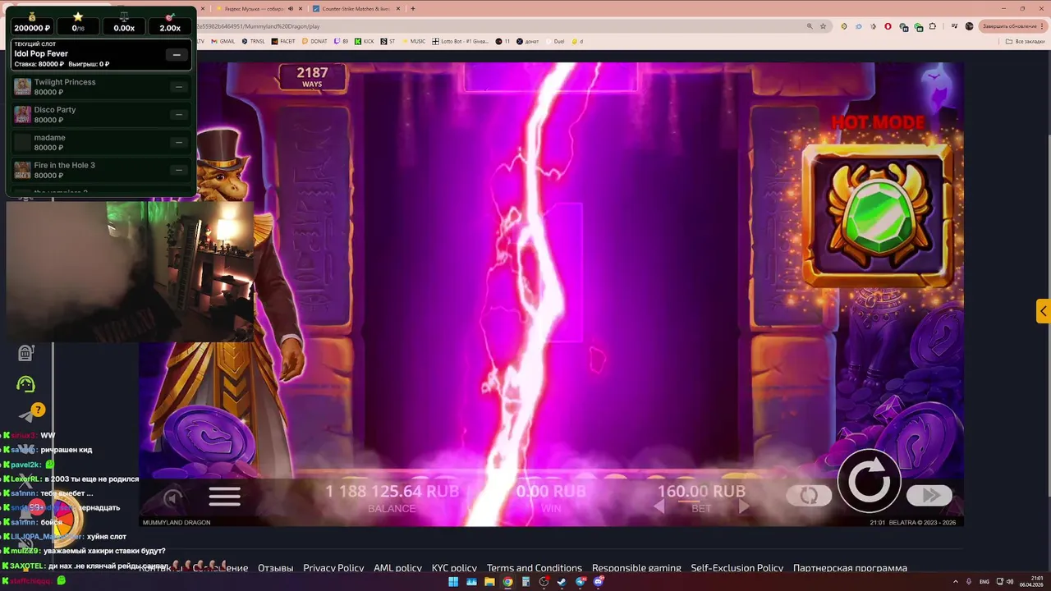Spin the reels with the circular arrow button

pos(869,481)
